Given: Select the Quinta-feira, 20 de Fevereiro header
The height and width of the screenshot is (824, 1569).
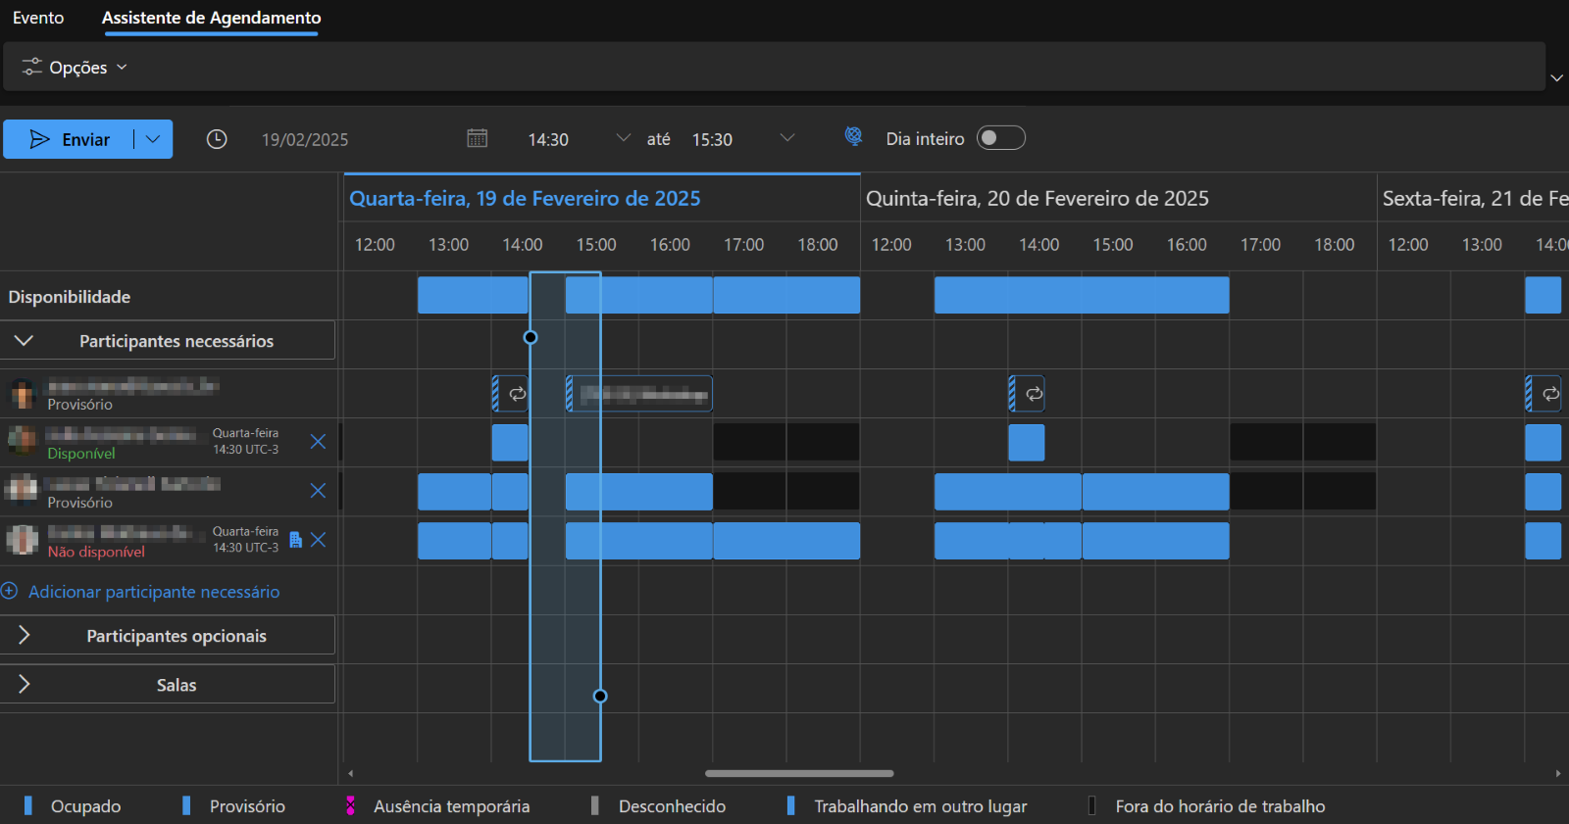Looking at the screenshot, I should pos(1038,198).
